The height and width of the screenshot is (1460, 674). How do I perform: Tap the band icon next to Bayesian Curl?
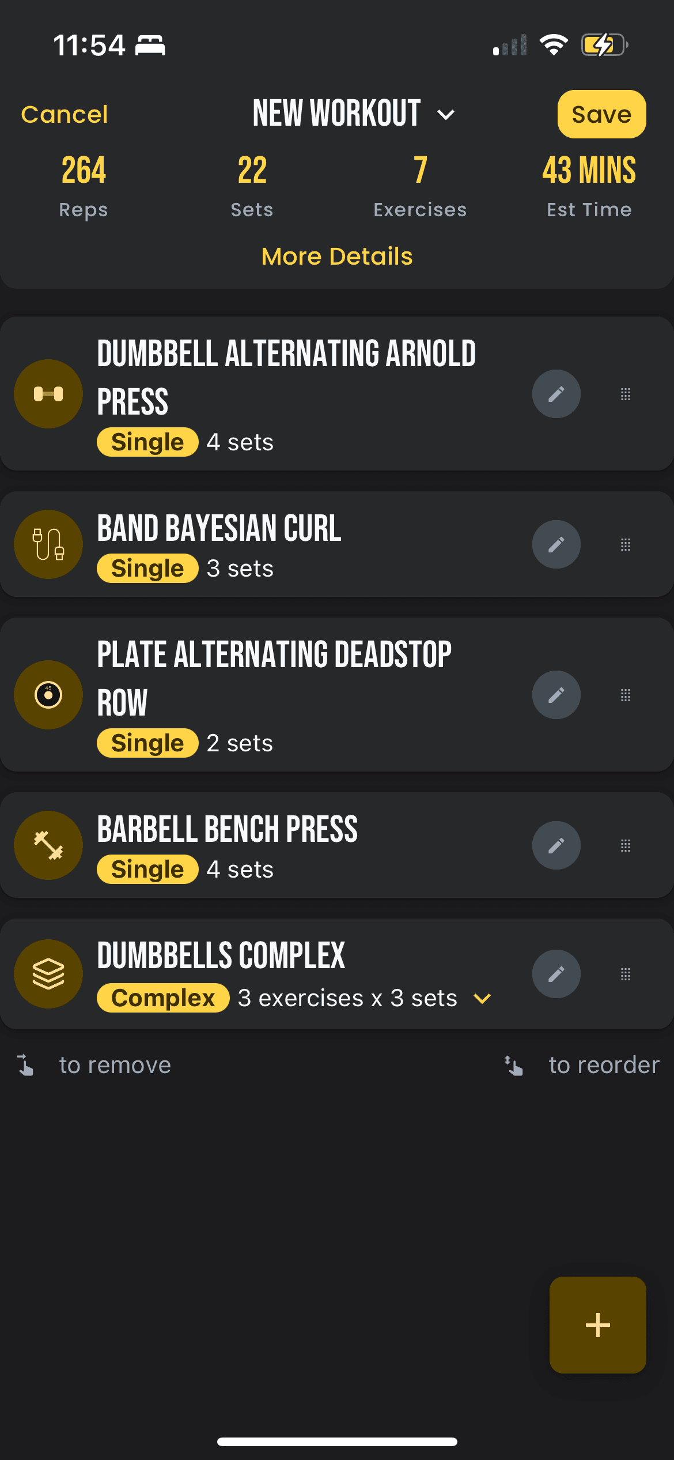click(48, 544)
